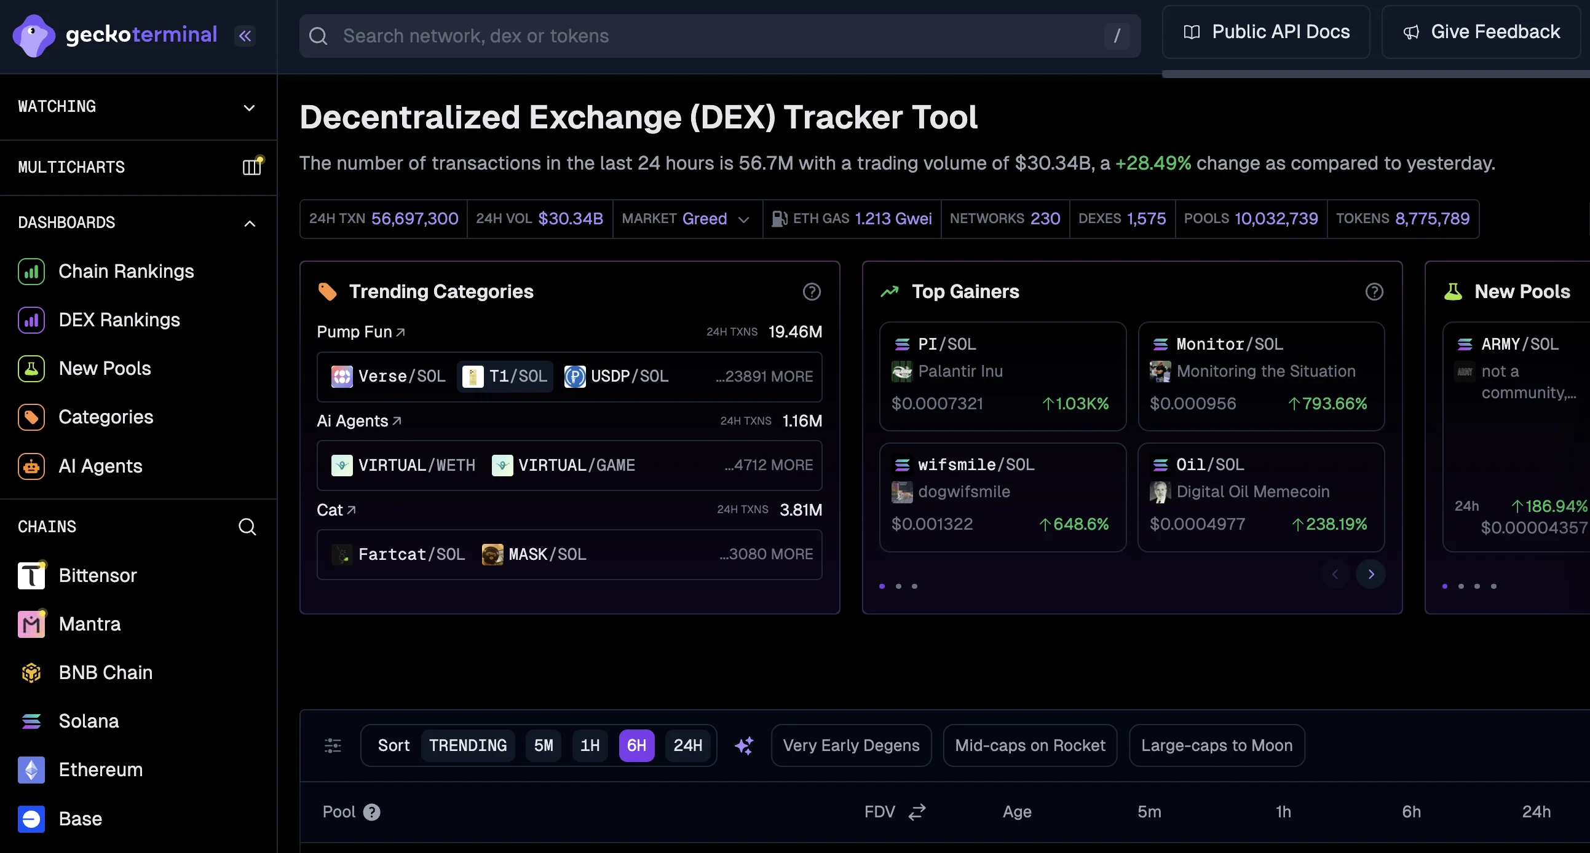View 3080 more Cat pools
The height and width of the screenshot is (853, 1590).
(x=766, y=554)
